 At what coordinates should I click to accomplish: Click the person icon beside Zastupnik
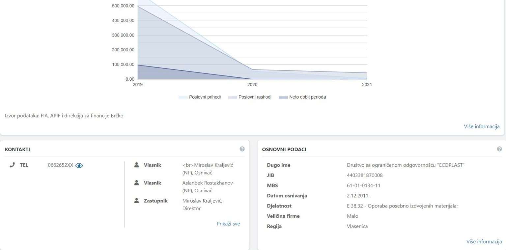click(x=137, y=201)
